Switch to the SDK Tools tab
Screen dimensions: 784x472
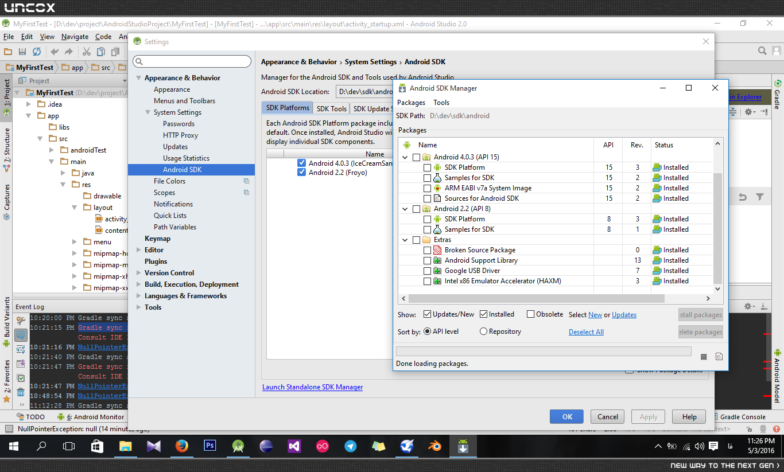332,108
